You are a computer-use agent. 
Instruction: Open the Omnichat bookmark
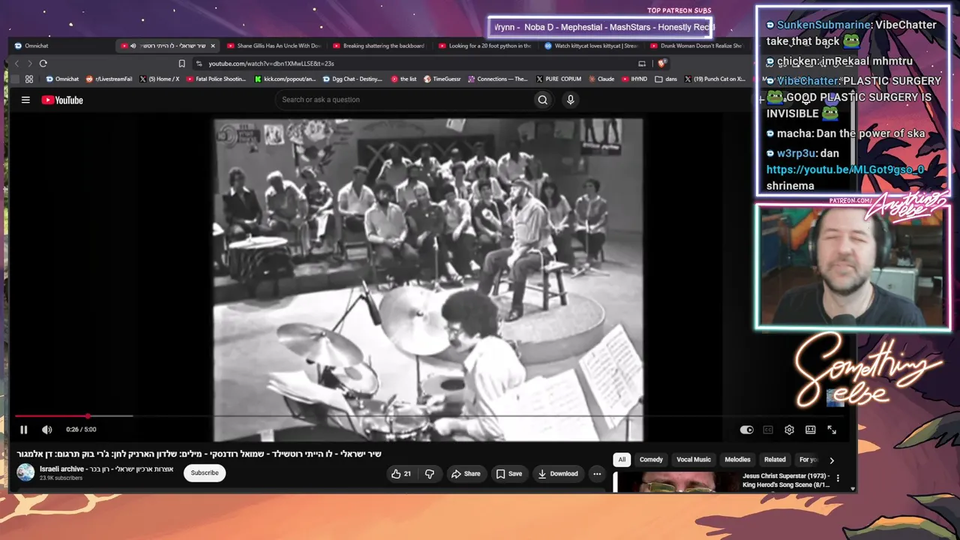pos(62,79)
